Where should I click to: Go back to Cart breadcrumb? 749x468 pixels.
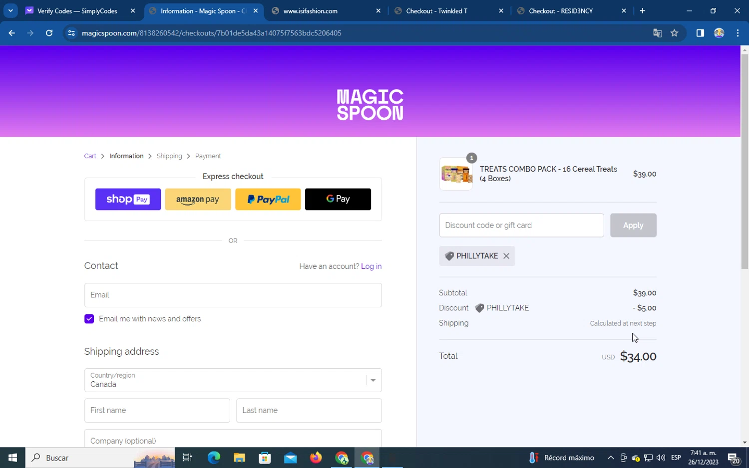click(x=90, y=156)
